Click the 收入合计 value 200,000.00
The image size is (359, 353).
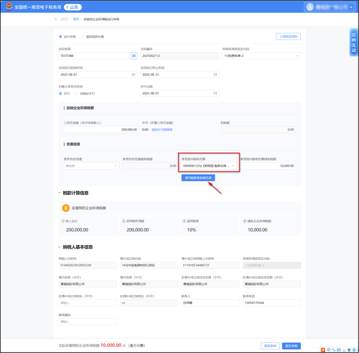pyautogui.click(x=77, y=230)
